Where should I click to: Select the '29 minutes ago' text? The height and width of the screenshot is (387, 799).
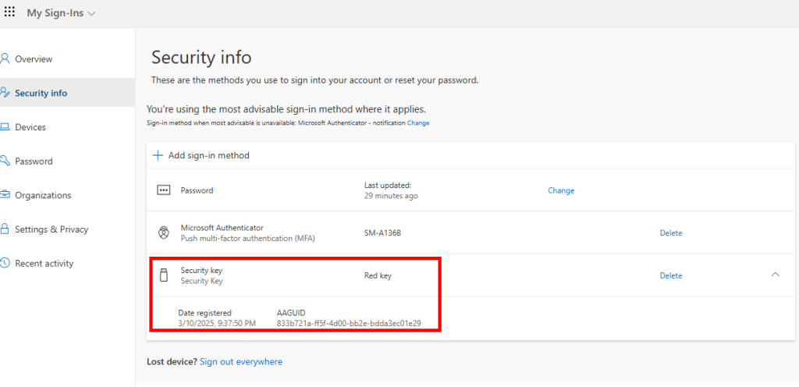392,196
